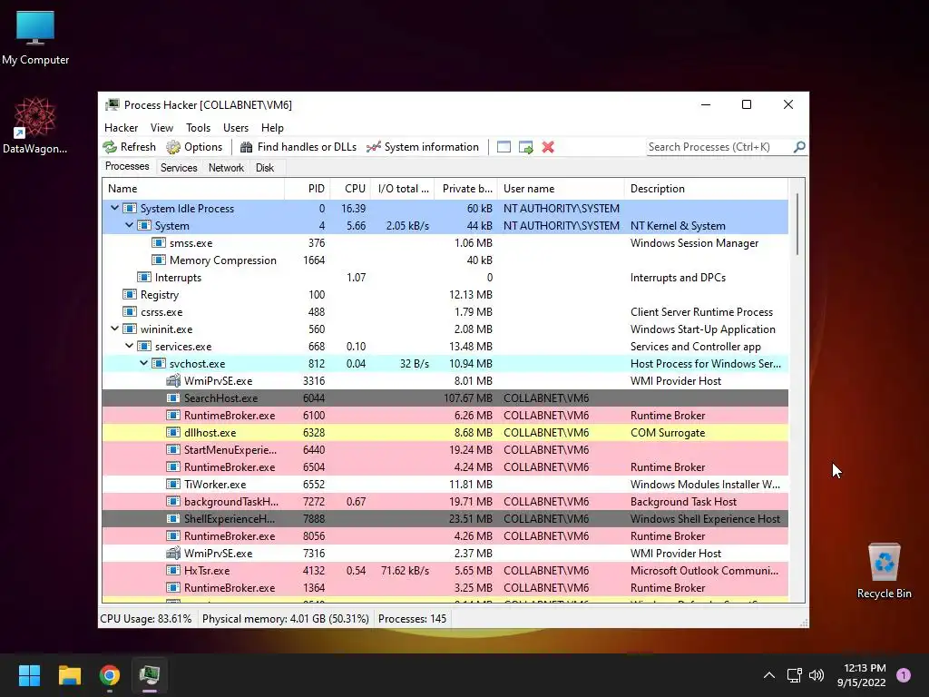
Task: Open the Users menu
Action: pyautogui.click(x=236, y=127)
